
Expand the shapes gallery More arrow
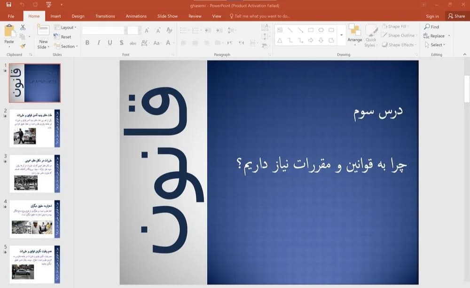point(341,35)
